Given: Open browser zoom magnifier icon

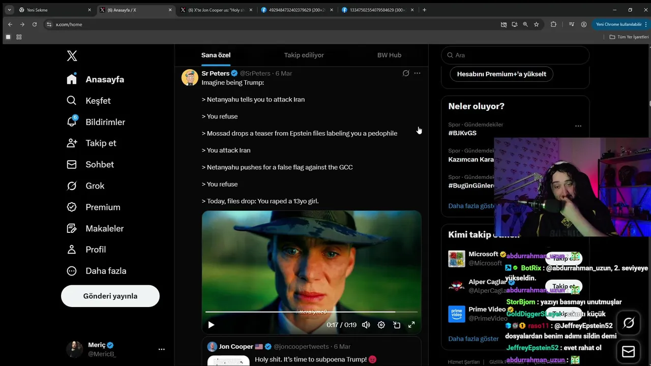Looking at the screenshot, I should [525, 24].
